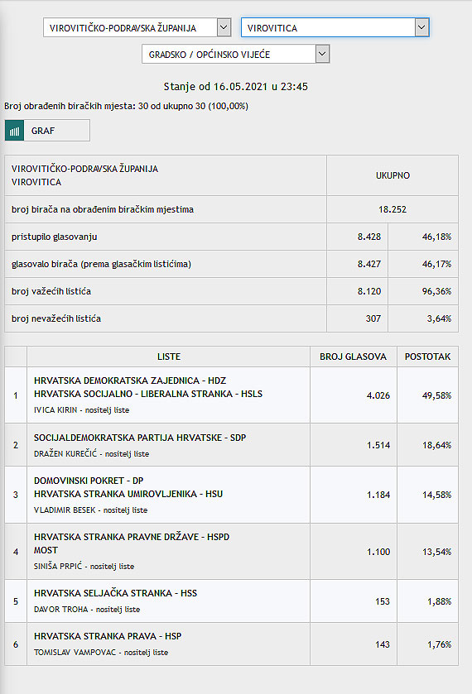Click the bar chart icon beside GRAF

[14, 130]
